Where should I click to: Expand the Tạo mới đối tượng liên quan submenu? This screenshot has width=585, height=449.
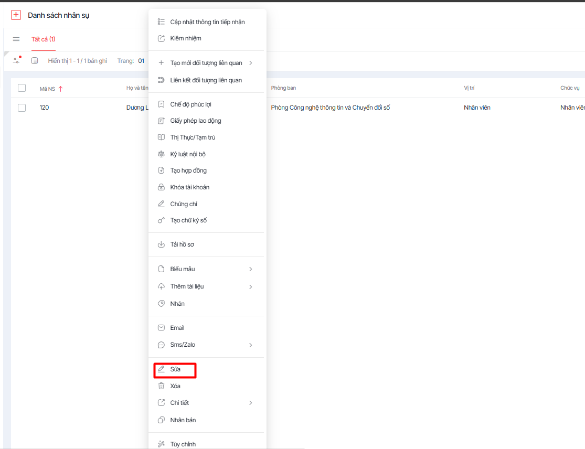pyautogui.click(x=250, y=63)
